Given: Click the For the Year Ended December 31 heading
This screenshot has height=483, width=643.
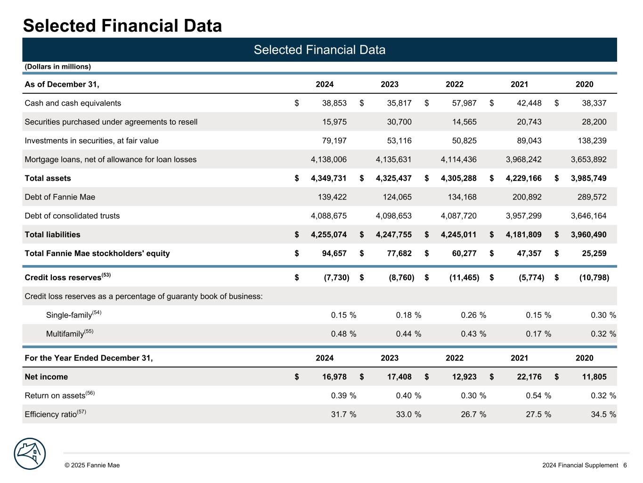Looking at the screenshot, I should coord(89,358).
